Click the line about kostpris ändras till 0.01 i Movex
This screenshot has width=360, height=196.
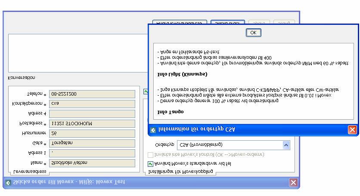[244, 95]
